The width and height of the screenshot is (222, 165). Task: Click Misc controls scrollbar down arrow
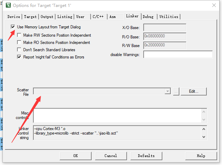[204, 119]
